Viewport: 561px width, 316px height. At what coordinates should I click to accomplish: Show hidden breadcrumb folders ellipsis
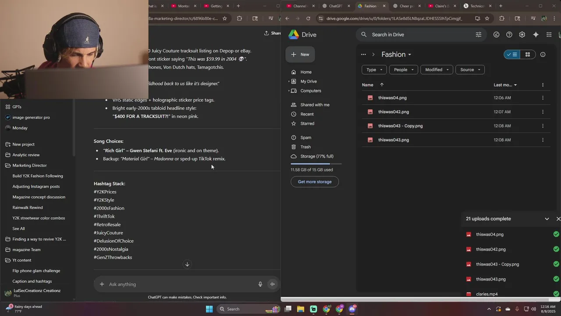[363, 54]
